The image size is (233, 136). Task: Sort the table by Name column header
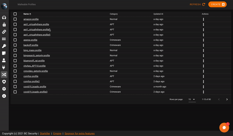(26, 14)
